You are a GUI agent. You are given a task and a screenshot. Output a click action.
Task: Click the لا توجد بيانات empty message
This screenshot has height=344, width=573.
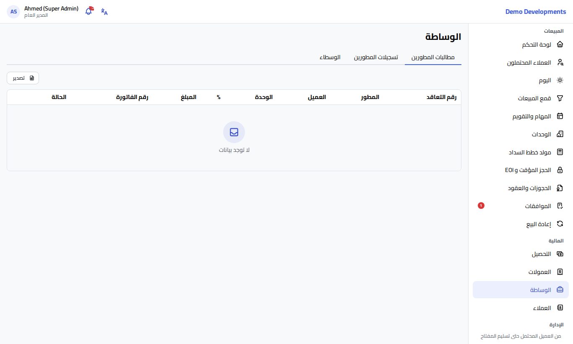[x=234, y=150]
